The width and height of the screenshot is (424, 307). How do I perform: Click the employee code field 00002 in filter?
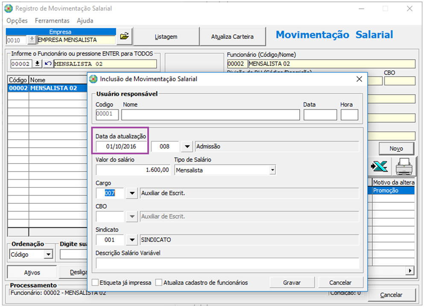point(21,64)
